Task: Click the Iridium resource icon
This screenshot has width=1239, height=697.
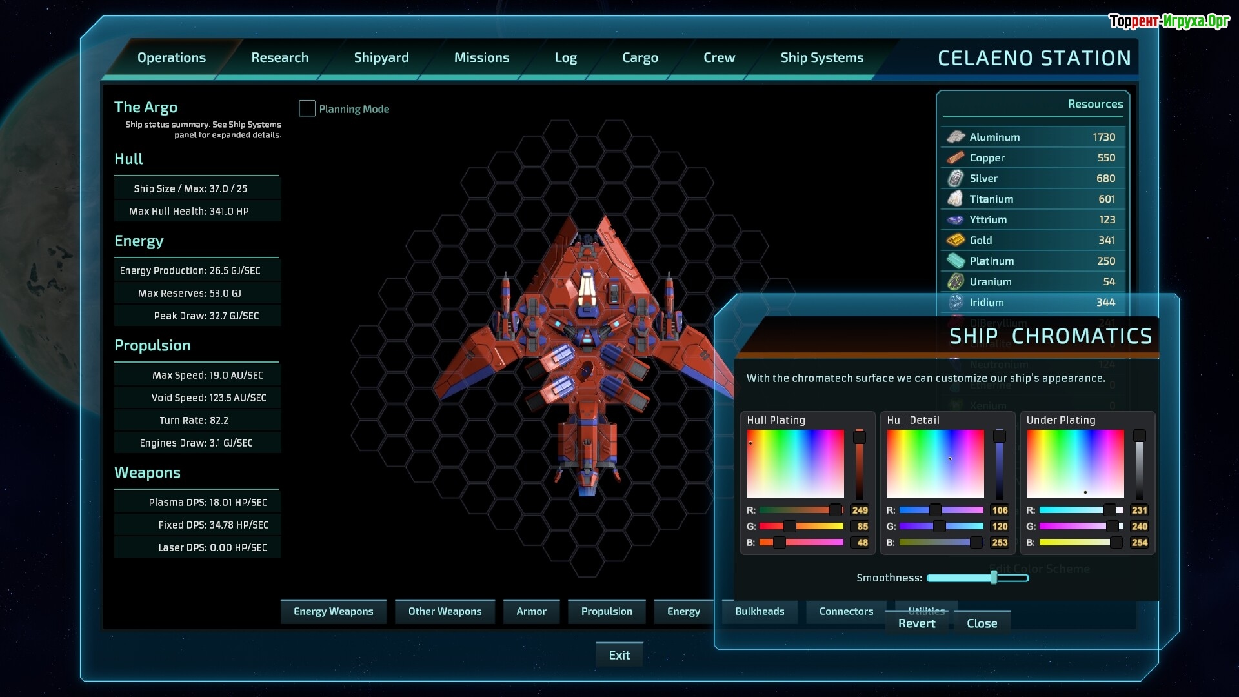Action: [955, 302]
